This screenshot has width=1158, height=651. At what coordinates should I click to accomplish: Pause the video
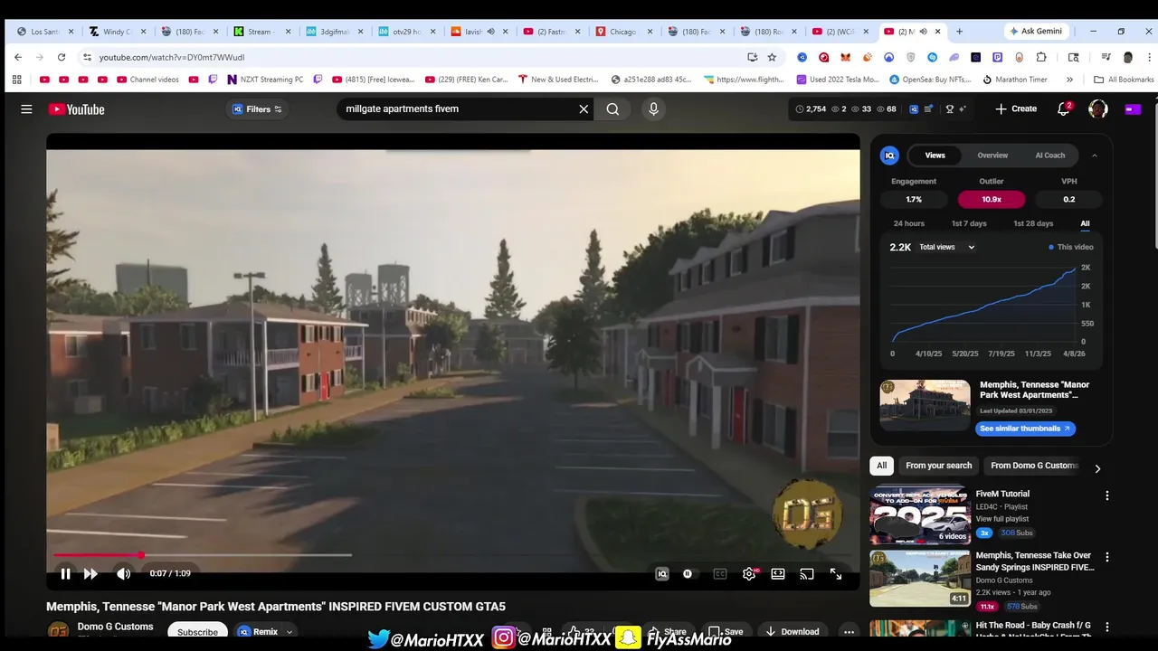(x=65, y=573)
